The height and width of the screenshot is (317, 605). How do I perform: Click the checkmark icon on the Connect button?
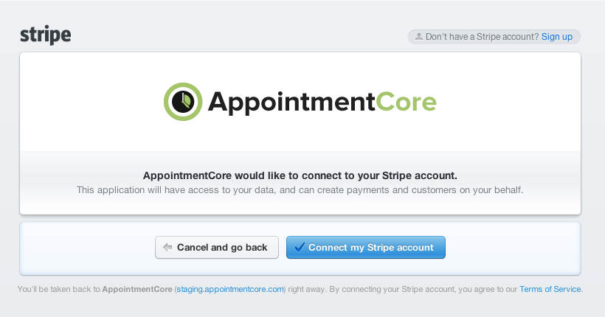click(x=300, y=247)
